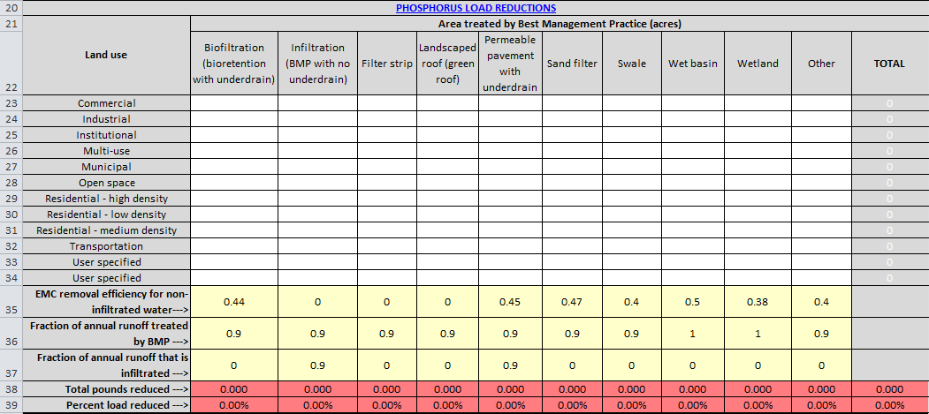Click the Transportation row Swale input cell
This screenshot has width=929, height=414.
(631, 246)
